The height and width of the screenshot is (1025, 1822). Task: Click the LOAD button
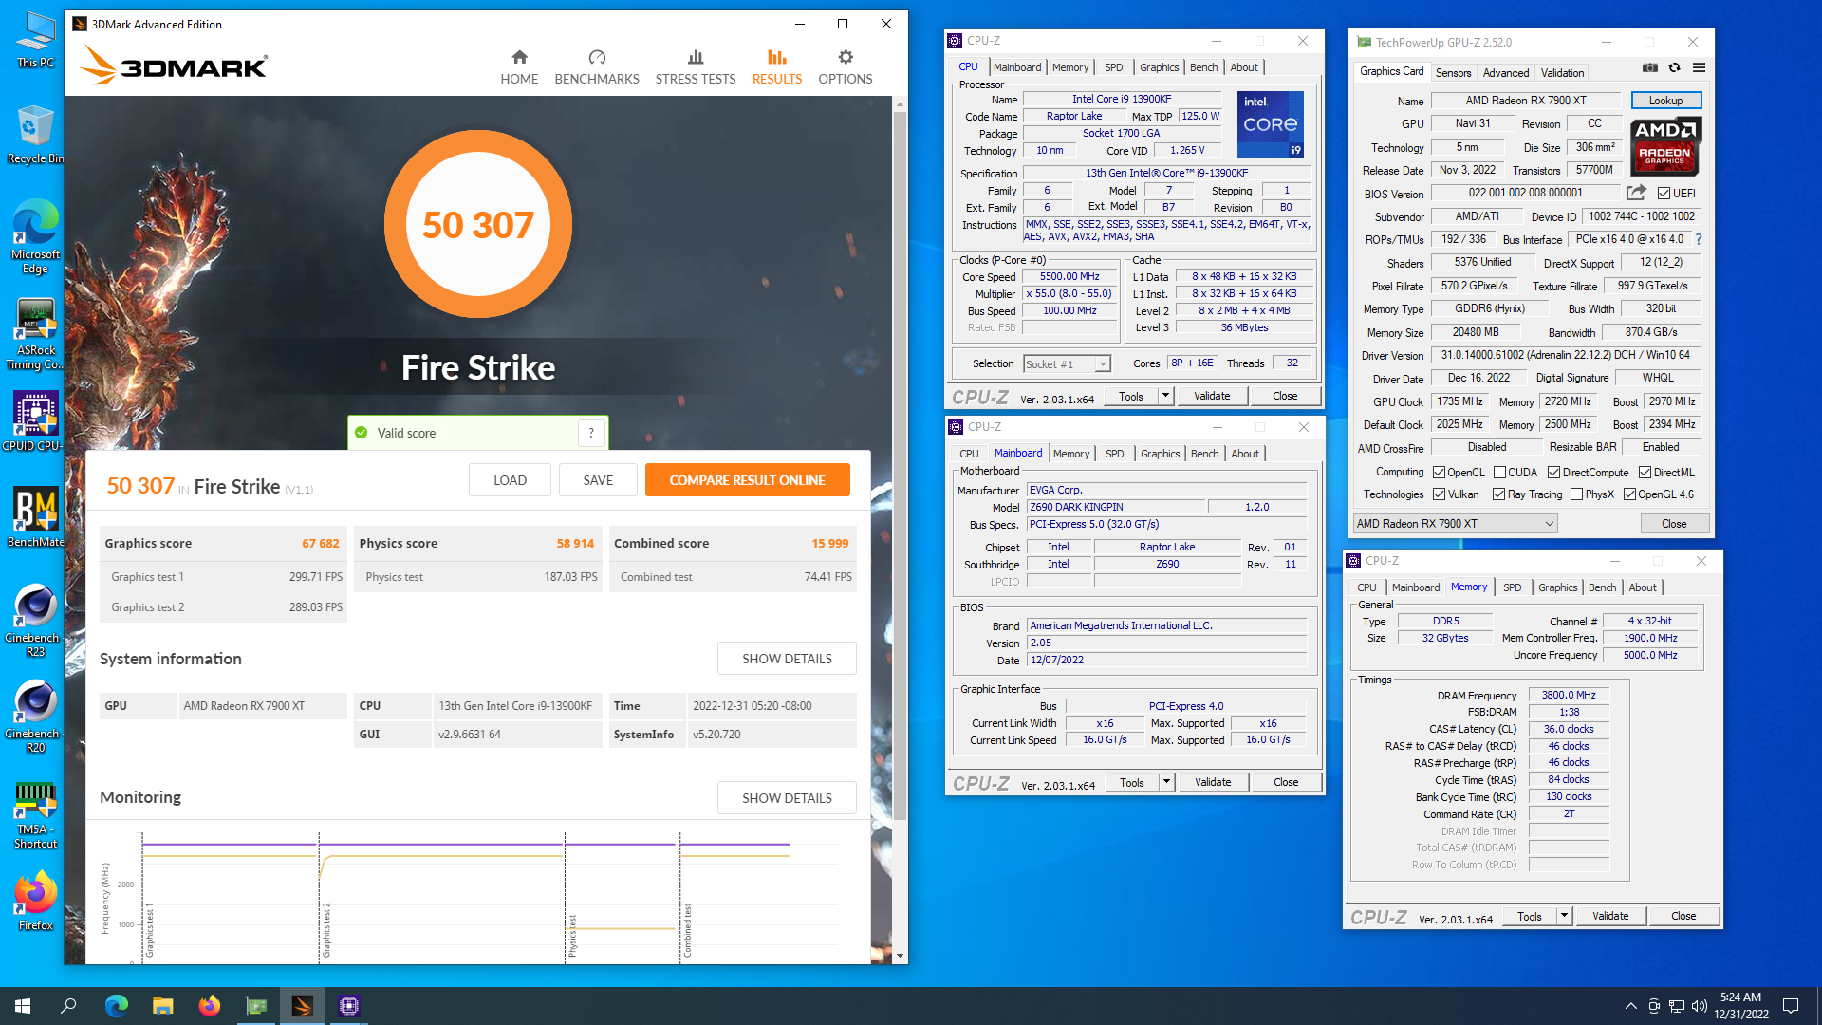(510, 480)
